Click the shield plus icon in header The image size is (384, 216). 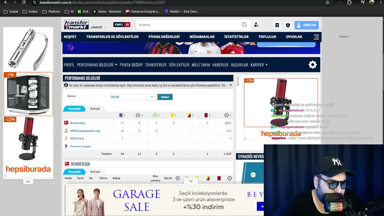point(288,25)
